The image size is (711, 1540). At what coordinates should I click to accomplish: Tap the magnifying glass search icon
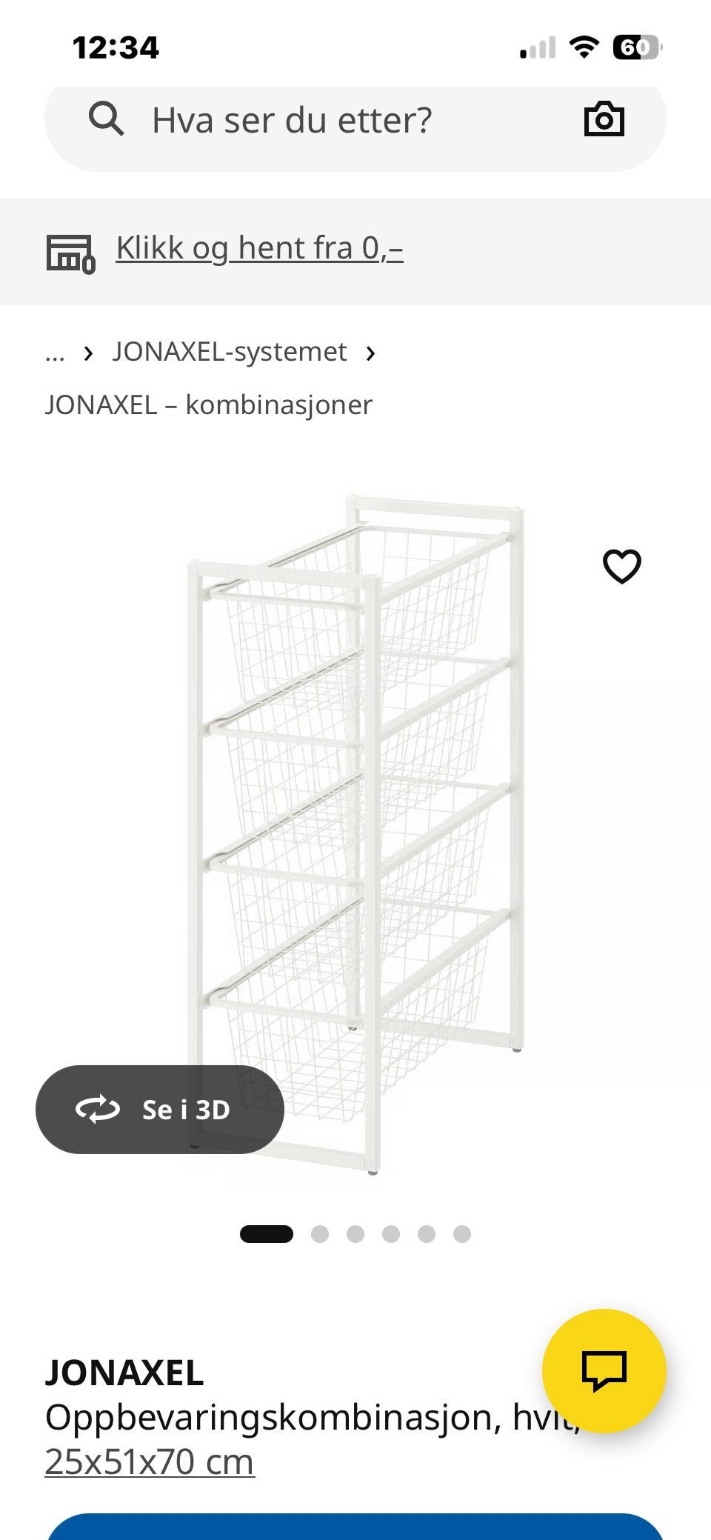107,119
